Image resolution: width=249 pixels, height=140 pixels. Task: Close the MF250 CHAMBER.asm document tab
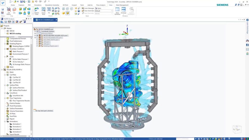[x=56, y=20]
